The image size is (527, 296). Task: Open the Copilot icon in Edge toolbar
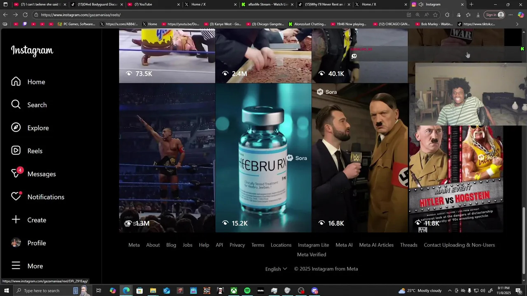click(x=521, y=15)
